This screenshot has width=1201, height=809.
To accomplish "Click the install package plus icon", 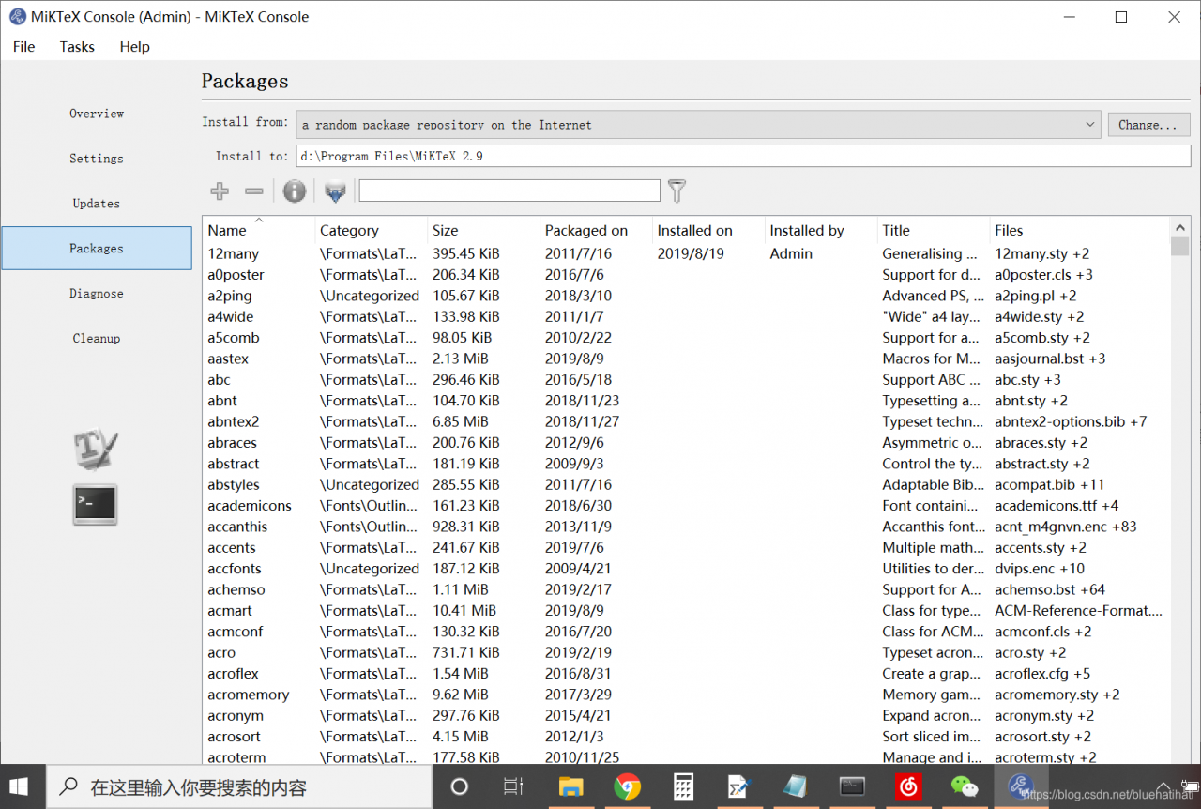I will (x=220, y=191).
